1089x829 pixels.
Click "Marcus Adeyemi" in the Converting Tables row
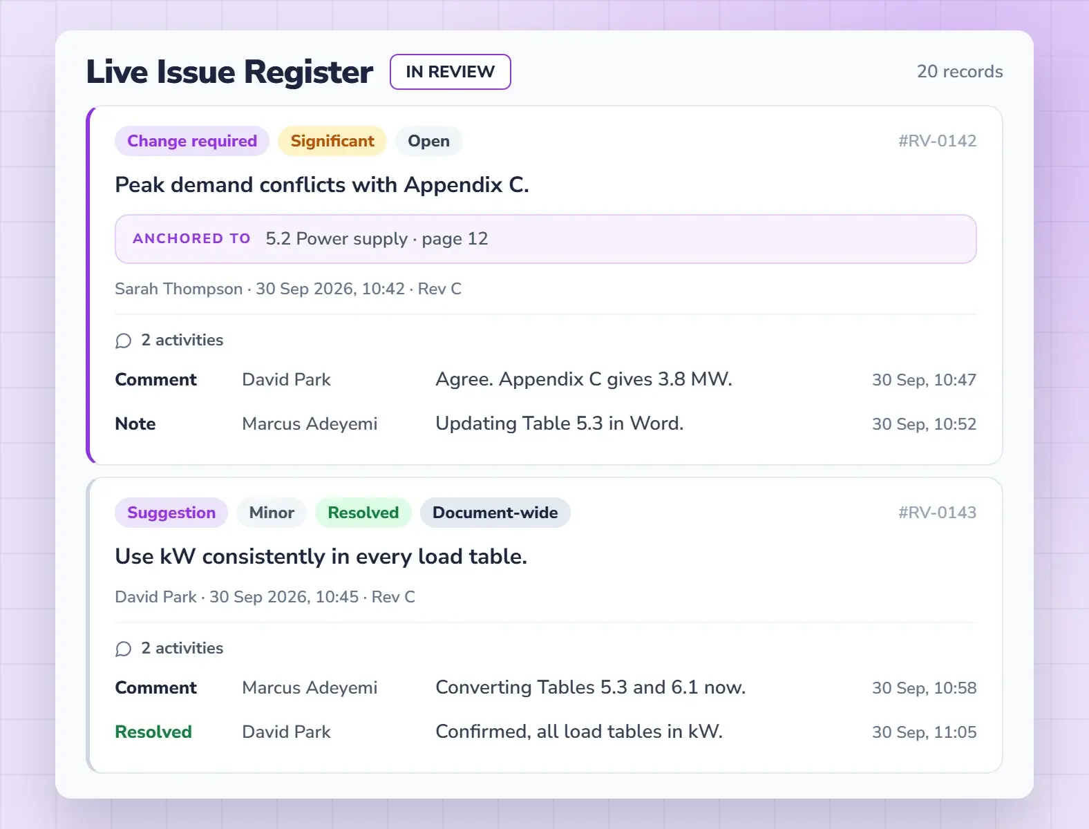(x=310, y=688)
